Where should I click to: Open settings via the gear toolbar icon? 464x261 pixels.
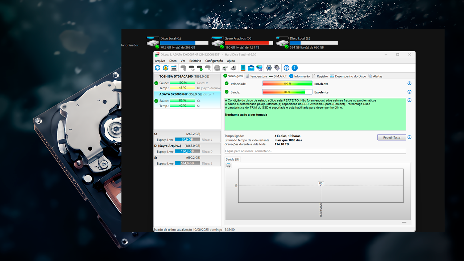click(x=269, y=68)
